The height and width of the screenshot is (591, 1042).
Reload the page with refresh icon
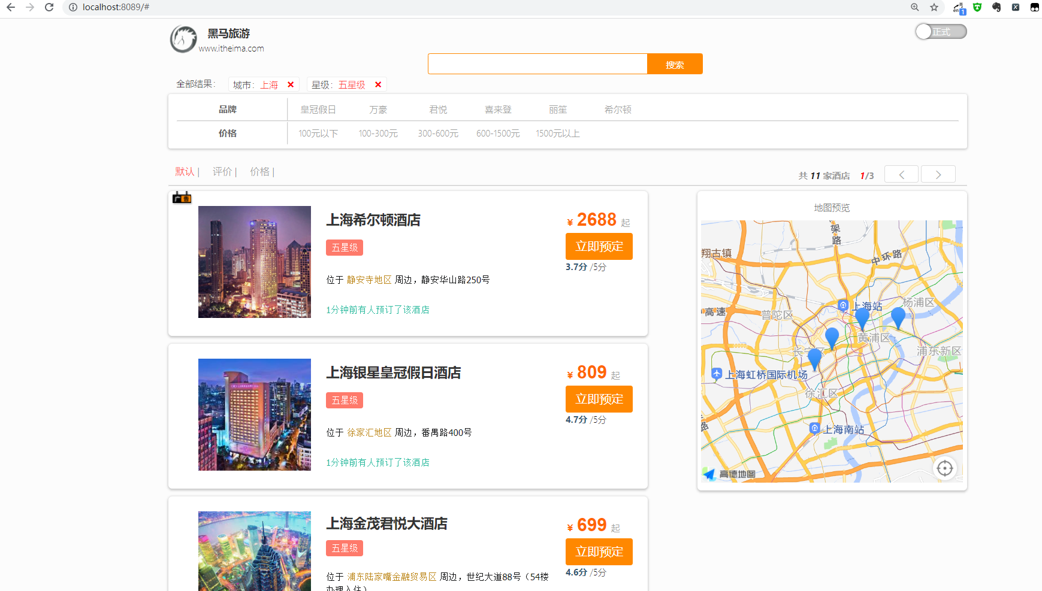[x=49, y=7]
